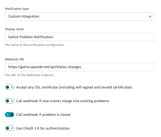
Task: Click the "Custom Integration" selected value text
Action: (x=24, y=17)
